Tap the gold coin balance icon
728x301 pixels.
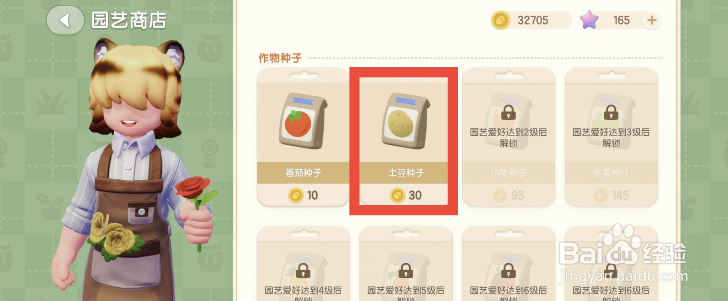coord(501,20)
